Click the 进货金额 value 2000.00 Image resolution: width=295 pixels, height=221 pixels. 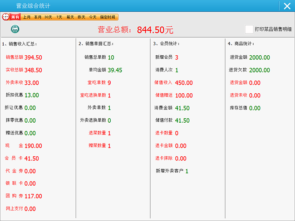point(260,58)
